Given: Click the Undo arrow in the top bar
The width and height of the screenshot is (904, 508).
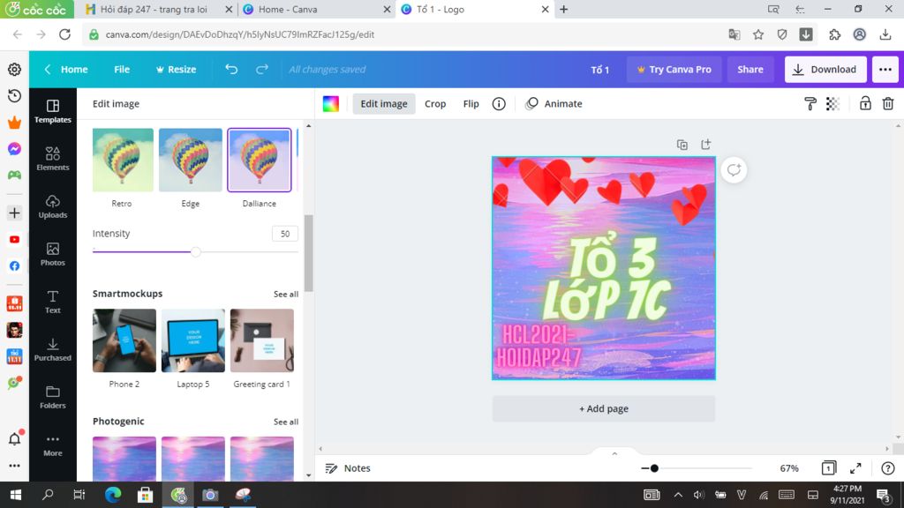Looking at the screenshot, I should (x=230, y=69).
